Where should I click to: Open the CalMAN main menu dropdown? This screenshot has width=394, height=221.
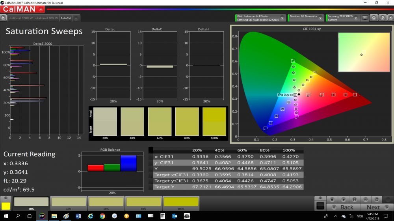click(x=41, y=9)
